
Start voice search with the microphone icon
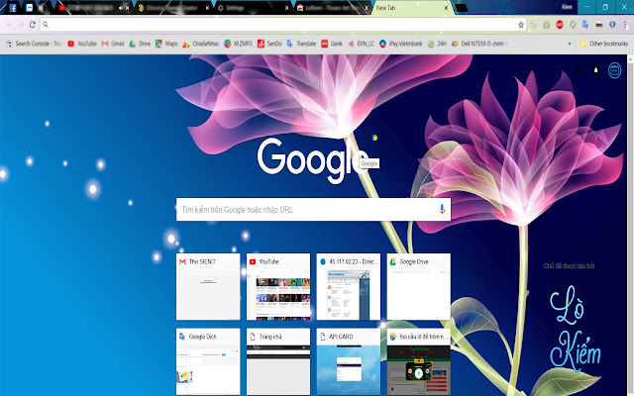coord(442,209)
